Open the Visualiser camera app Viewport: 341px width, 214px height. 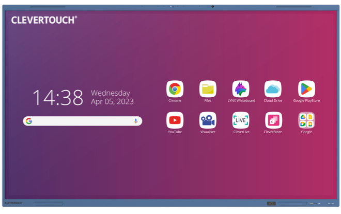pyautogui.click(x=208, y=120)
